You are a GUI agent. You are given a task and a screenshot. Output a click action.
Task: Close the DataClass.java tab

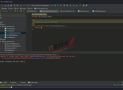90,11
